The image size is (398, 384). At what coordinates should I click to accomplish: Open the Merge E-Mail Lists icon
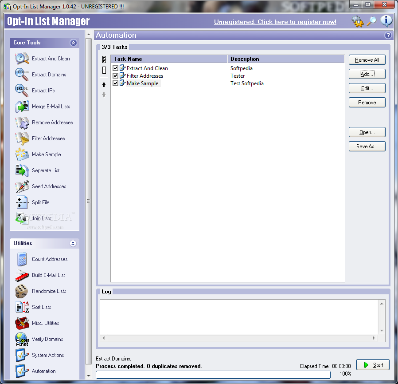coord(22,107)
